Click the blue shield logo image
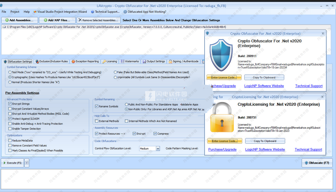The height and width of the screenshot is (192, 336). (x=221, y=55)
